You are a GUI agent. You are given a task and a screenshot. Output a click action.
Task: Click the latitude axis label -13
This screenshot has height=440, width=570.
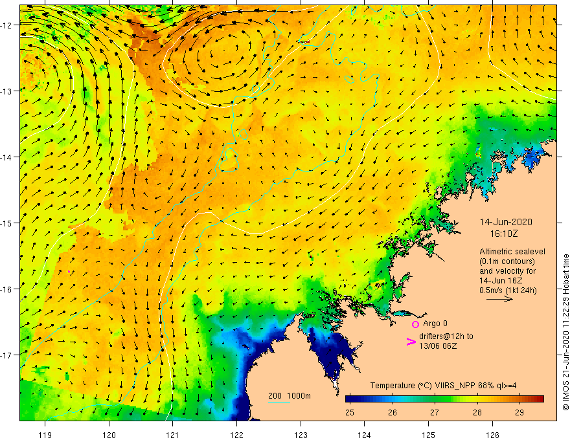(8, 91)
